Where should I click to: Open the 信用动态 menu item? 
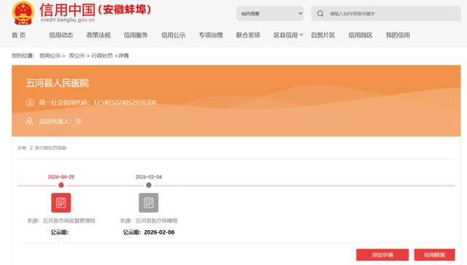(61, 35)
